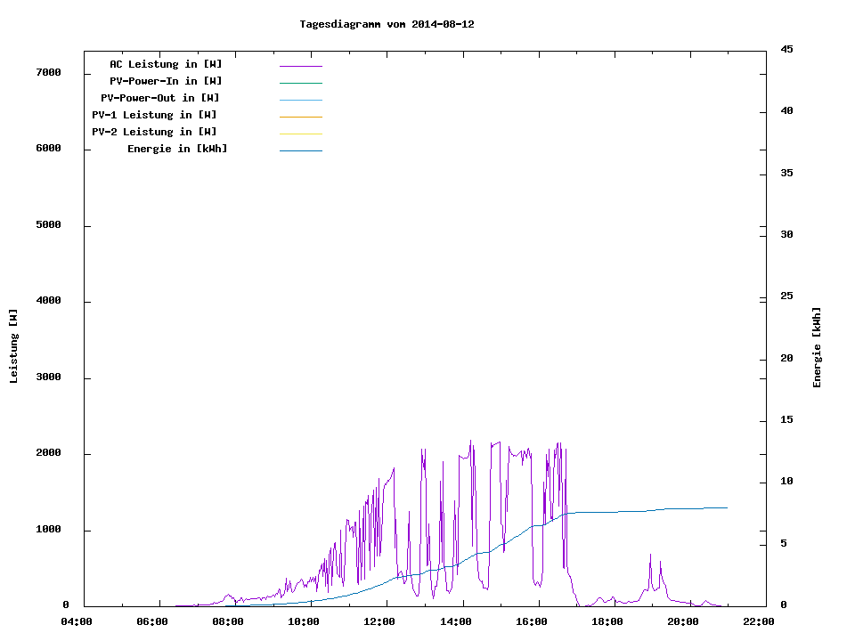Click the 04:00 time label on x-axis
The height and width of the screenshot is (641, 855).
click(x=77, y=621)
